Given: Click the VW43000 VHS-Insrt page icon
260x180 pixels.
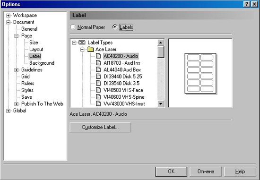Looking at the screenshot, I should (98, 103).
